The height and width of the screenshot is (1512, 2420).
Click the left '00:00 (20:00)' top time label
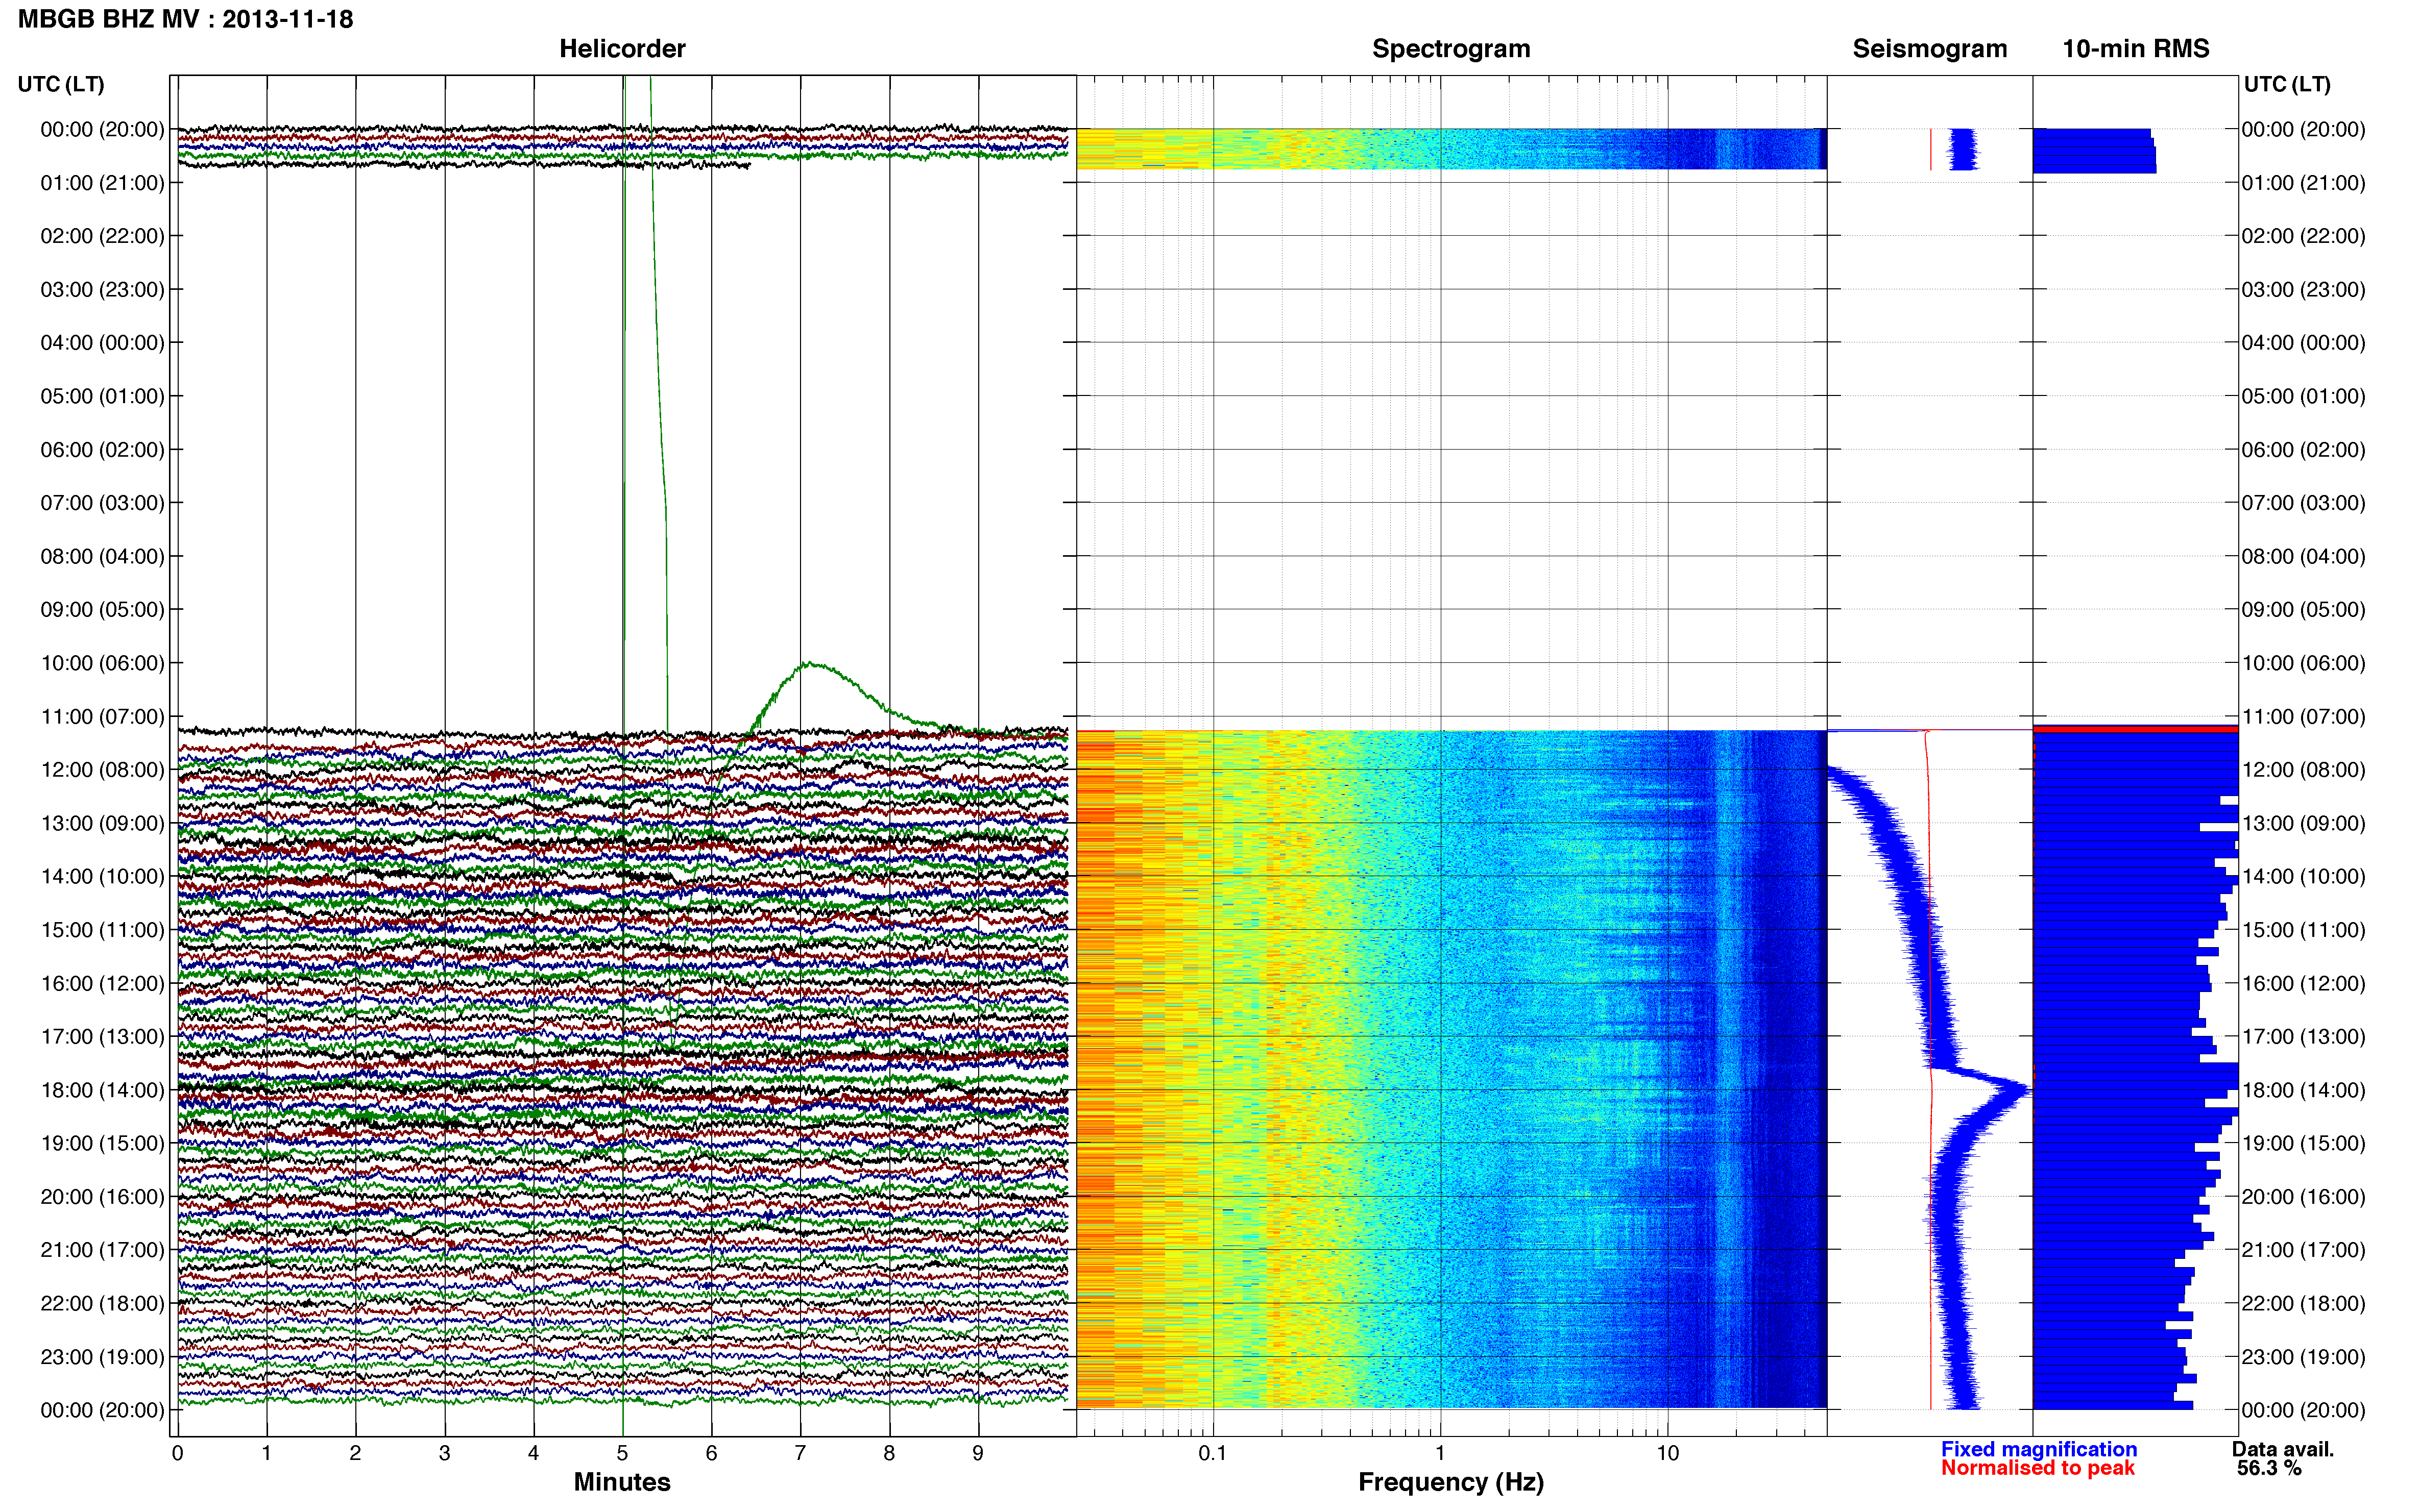tap(102, 129)
